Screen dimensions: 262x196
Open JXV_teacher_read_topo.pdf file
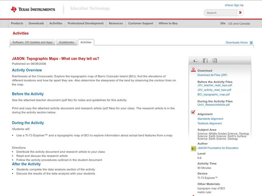click(215, 85)
